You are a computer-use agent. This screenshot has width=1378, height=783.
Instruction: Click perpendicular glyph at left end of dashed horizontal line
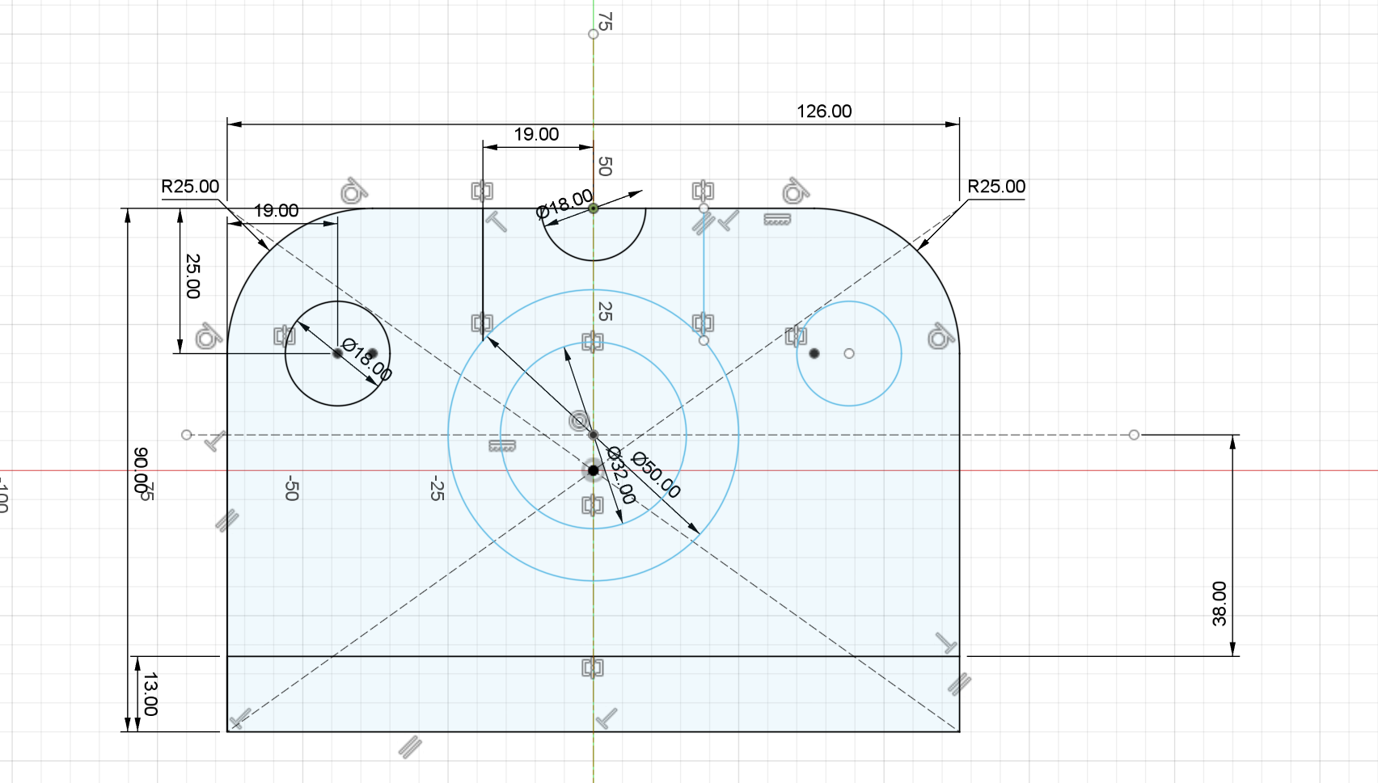(x=216, y=441)
